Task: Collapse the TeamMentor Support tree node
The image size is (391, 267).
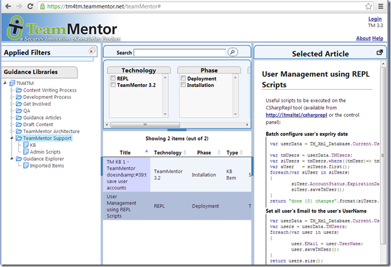Action: pyautogui.click(x=12, y=138)
